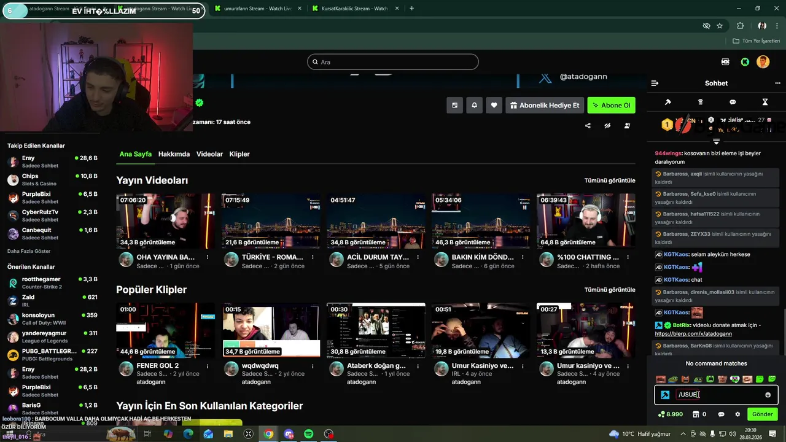The width and height of the screenshot is (786, 442).
Task: Select the purple-eyed green clown emote
Action: tap(734, 379)
